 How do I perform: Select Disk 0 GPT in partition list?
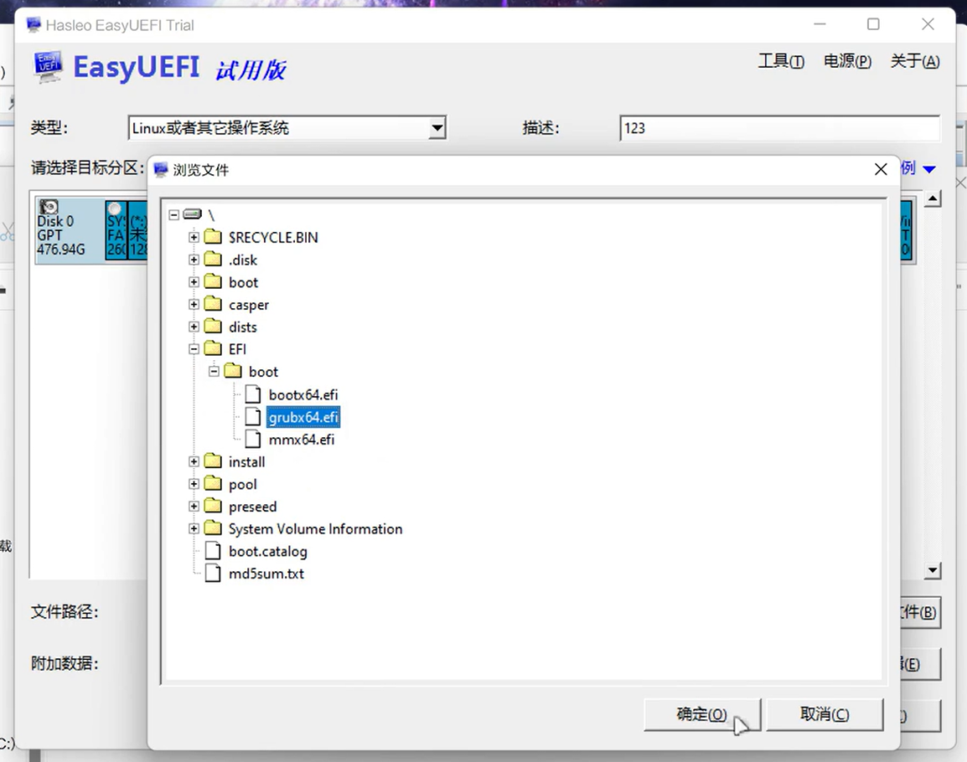pos(69,230)
